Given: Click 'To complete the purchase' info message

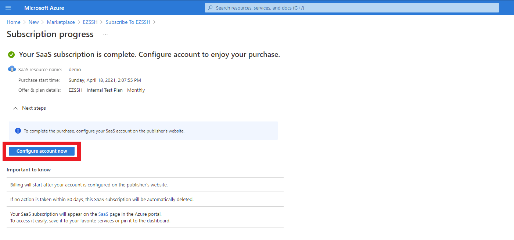Looking at the screenshot, I should pyautogui.click(x=104, y=131).
